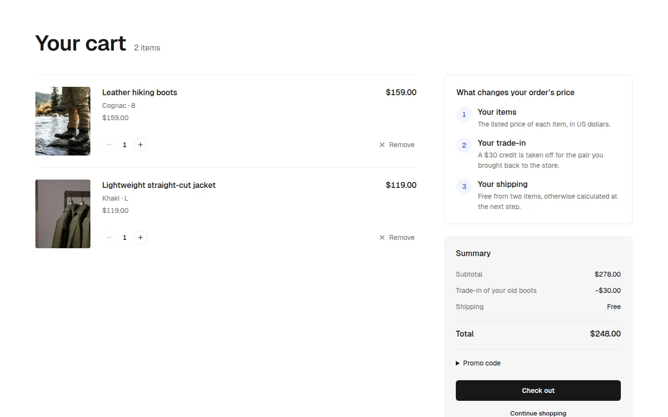The image size is (668, 417).
Task: Click the step 1 Your items badge
Action: coord(464,115)
